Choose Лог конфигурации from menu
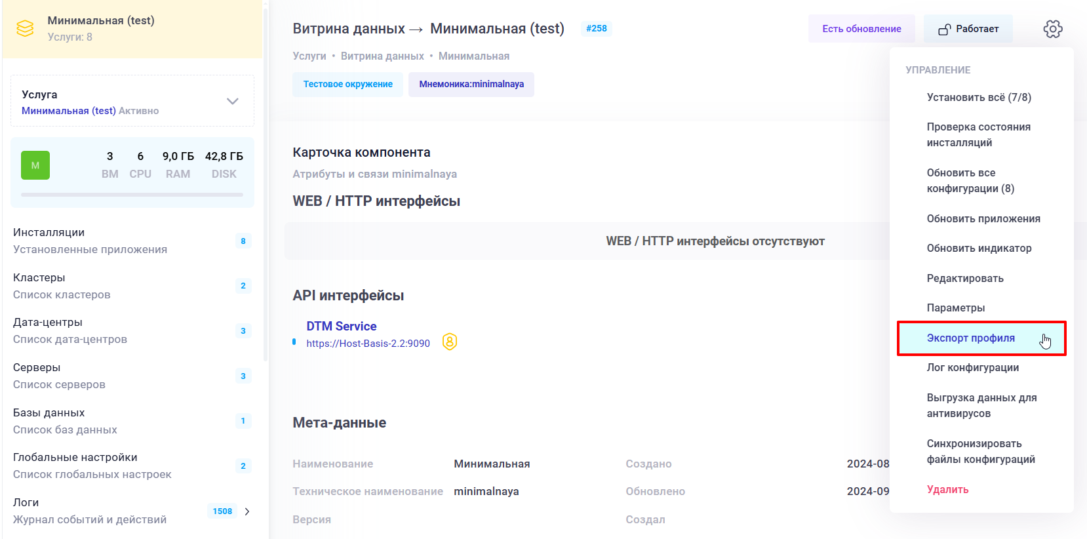The height and width of the screenshot is (539, 1087). 972,368
